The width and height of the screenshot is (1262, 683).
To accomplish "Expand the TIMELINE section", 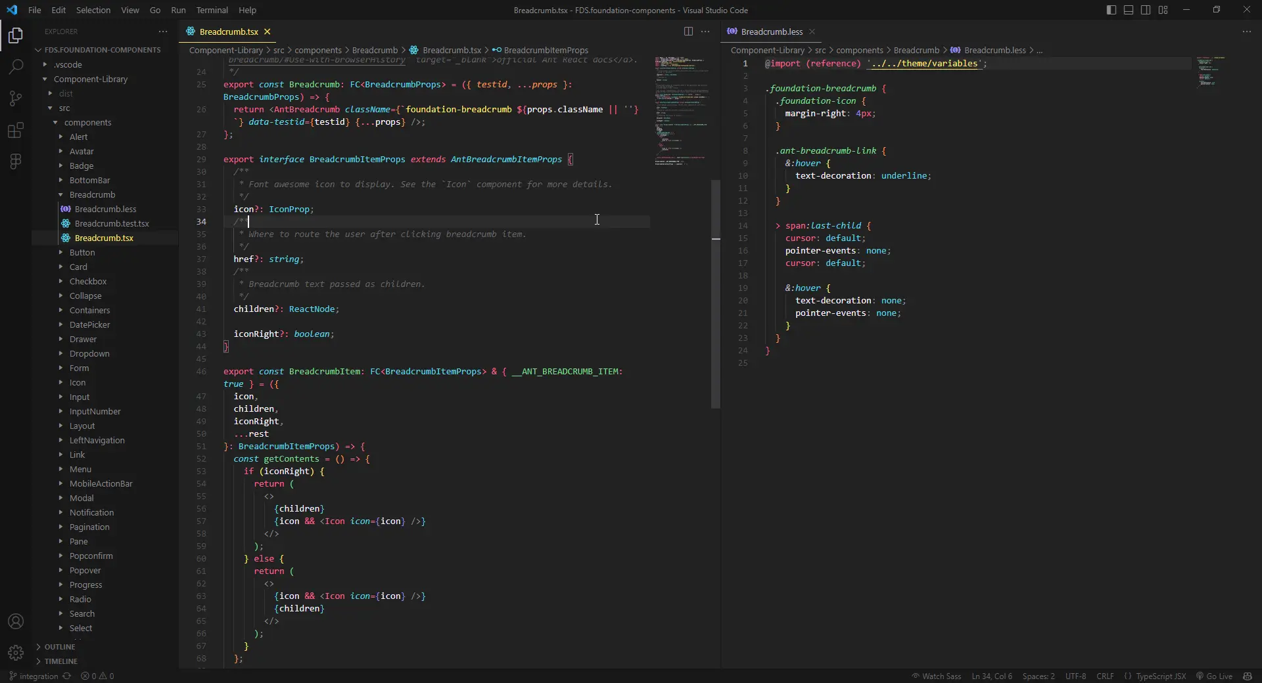I will pos(60,661).
